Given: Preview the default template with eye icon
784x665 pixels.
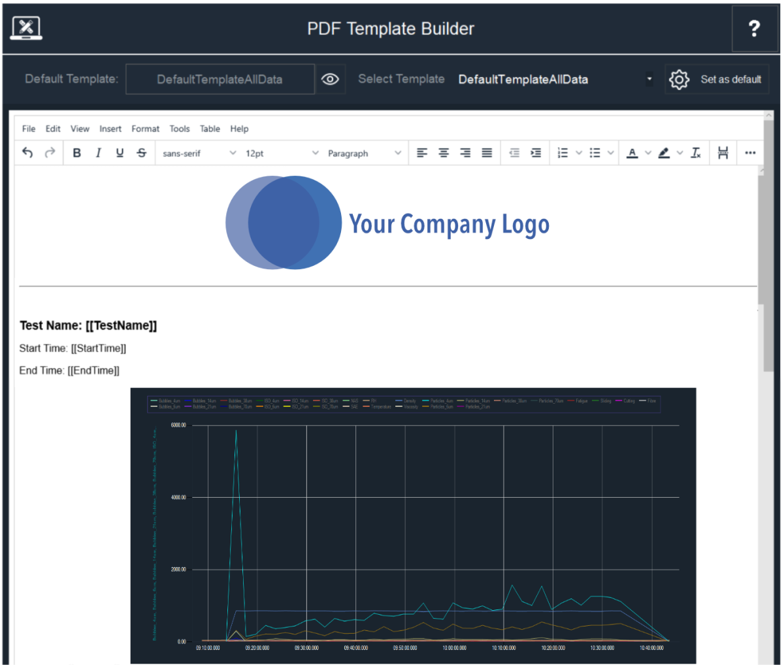Looking at the screenshot, I should (x=330, y=79).
